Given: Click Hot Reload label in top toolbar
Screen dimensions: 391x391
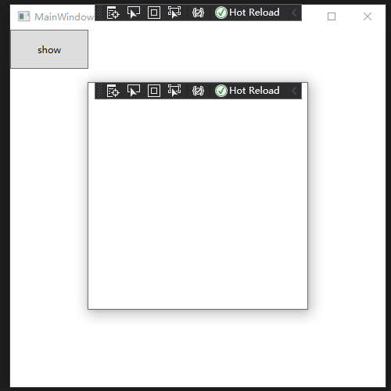Looking at the screenshot, I should click(x=254, y=13).
